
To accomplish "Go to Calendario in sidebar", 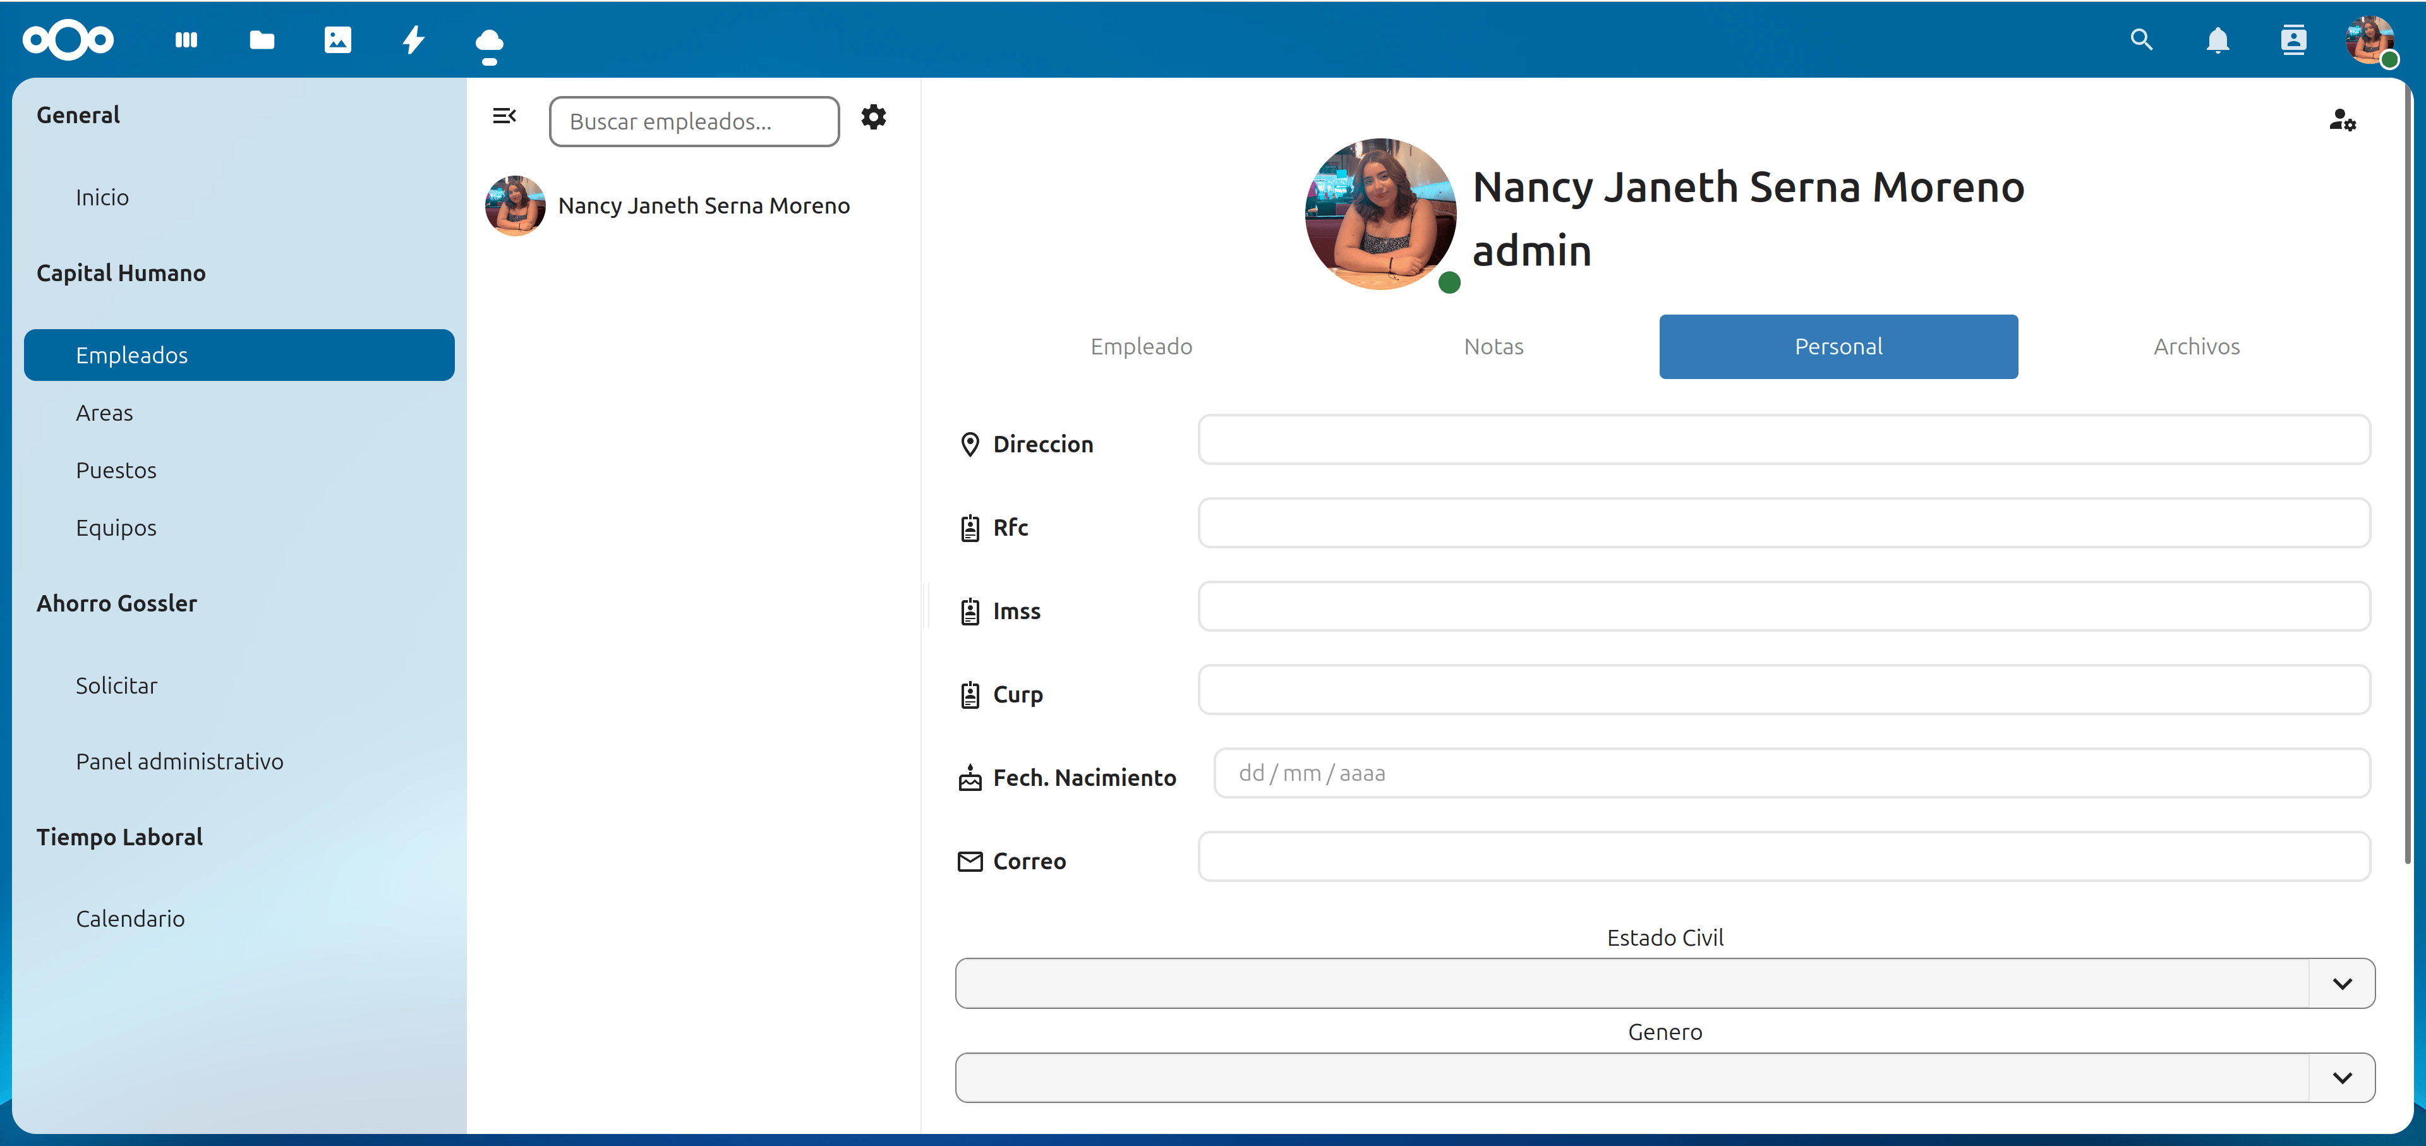I will [x=130, y=918].
